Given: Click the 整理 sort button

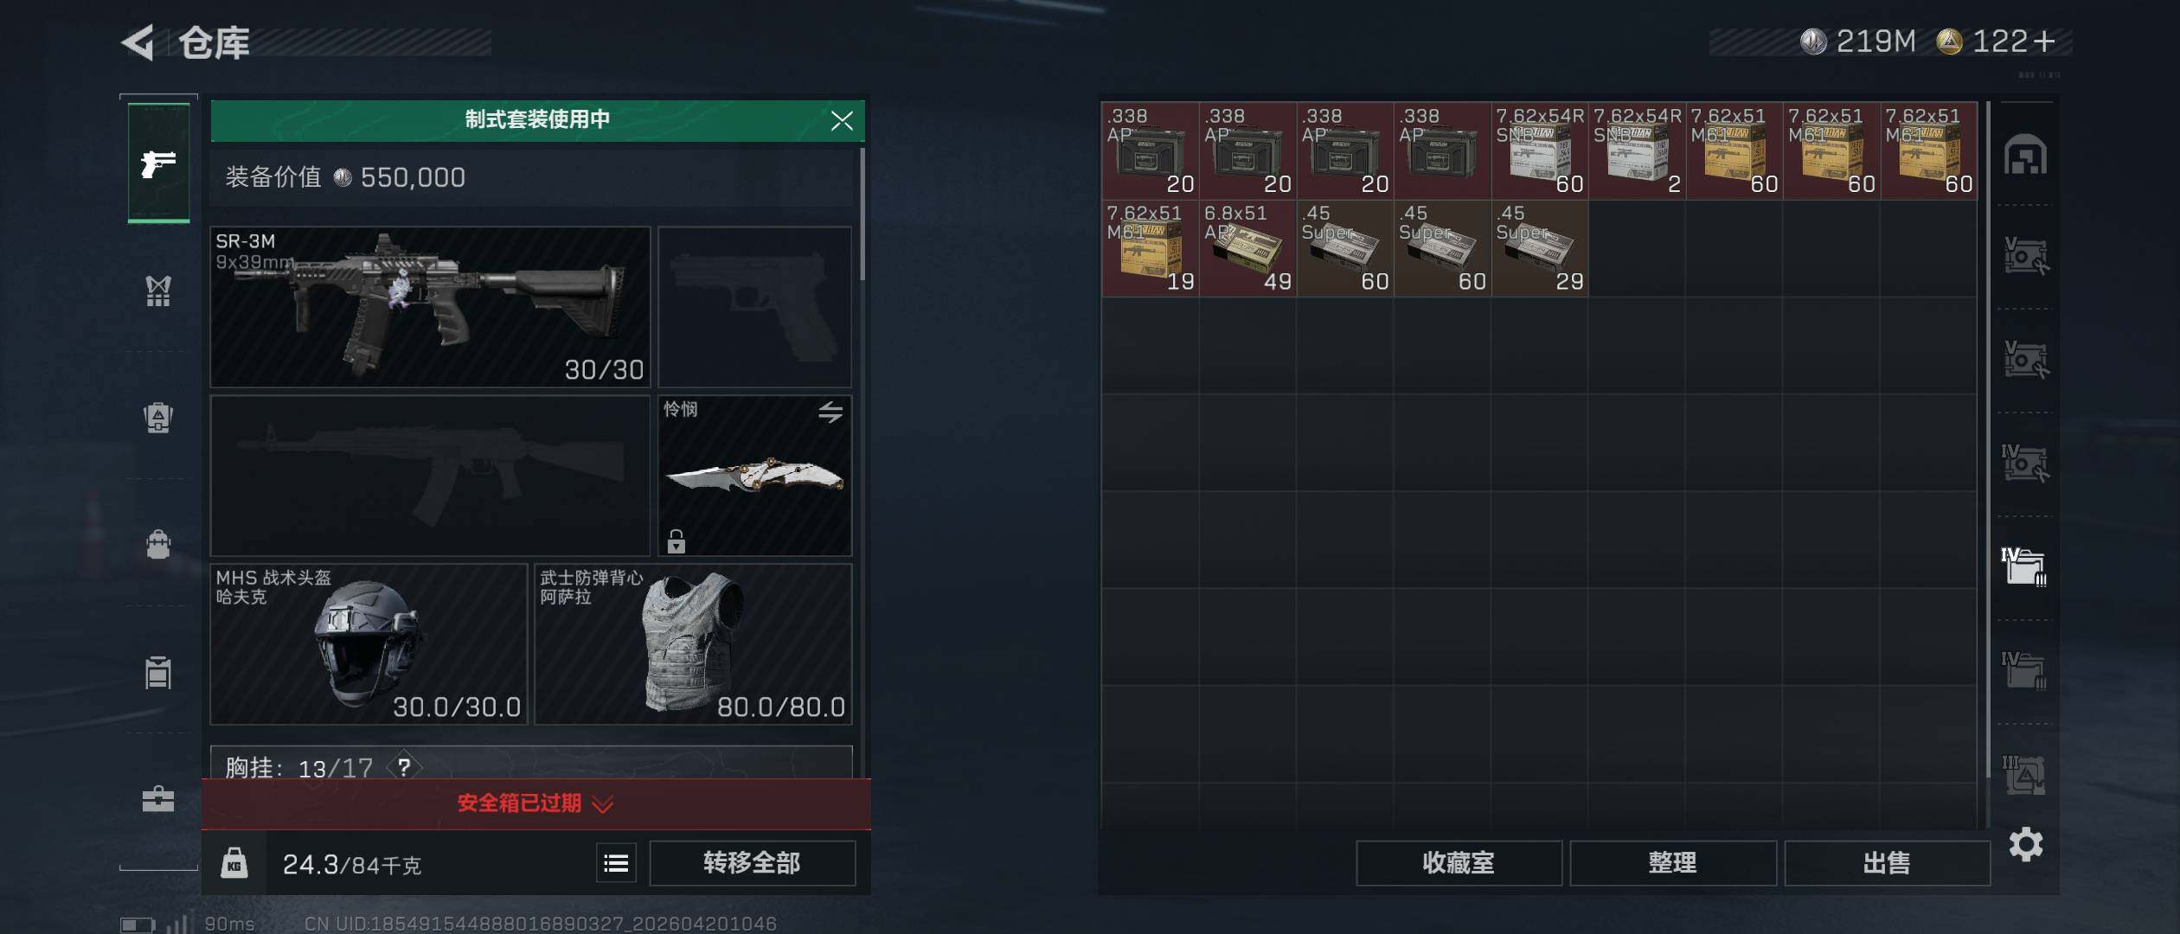Looking at the screenshot, I should pyautogui.click(x=1672, y=863).
